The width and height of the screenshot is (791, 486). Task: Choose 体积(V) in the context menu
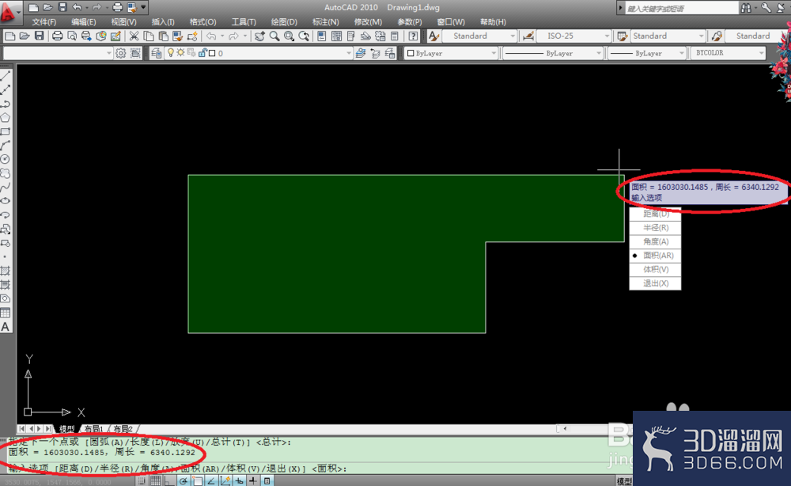[655, 269]
